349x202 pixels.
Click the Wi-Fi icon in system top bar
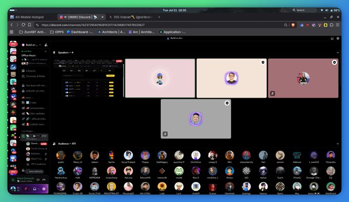tap(322, 10)
